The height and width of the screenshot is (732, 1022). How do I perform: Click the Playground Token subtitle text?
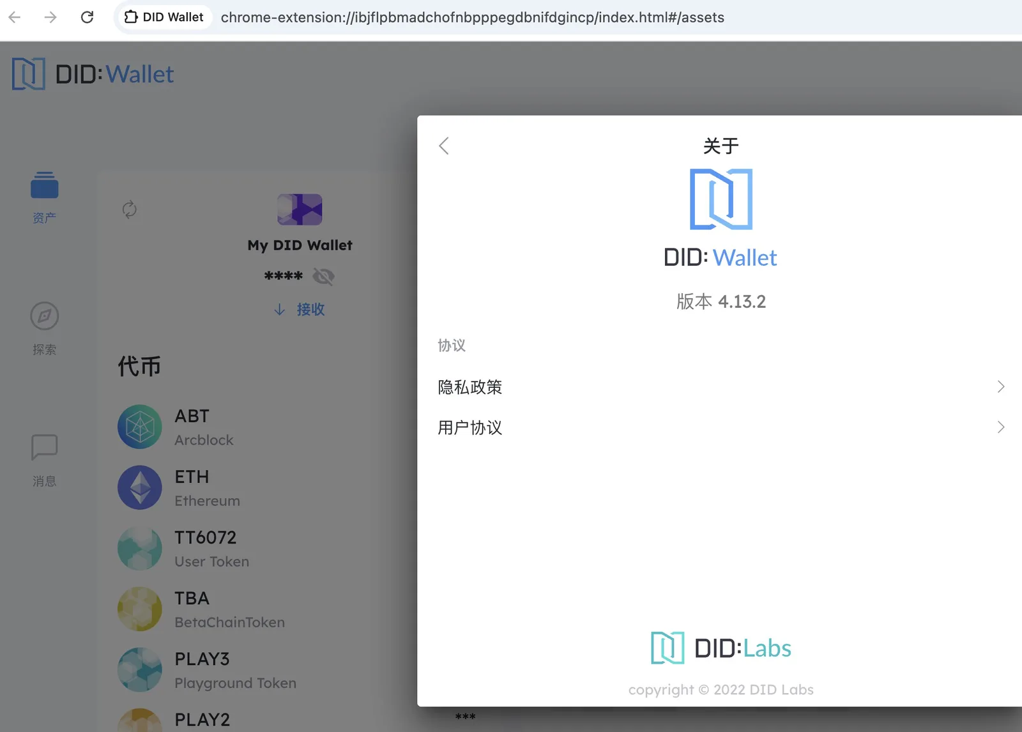[x=235, y=683]
